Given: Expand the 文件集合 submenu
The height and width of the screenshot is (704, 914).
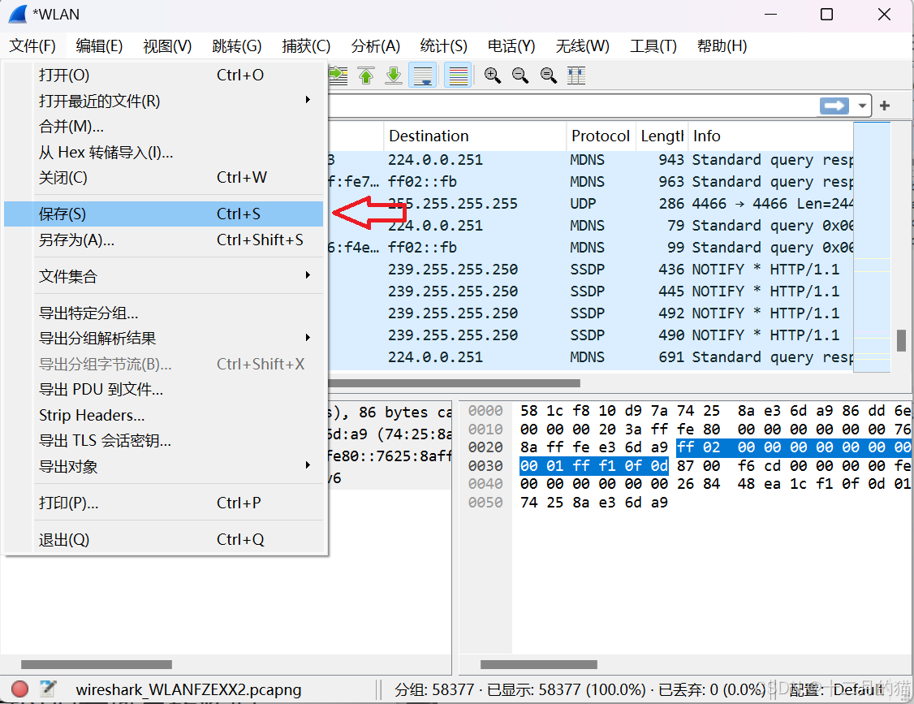Looking at the screenshot, I should (x=164, y=276).
